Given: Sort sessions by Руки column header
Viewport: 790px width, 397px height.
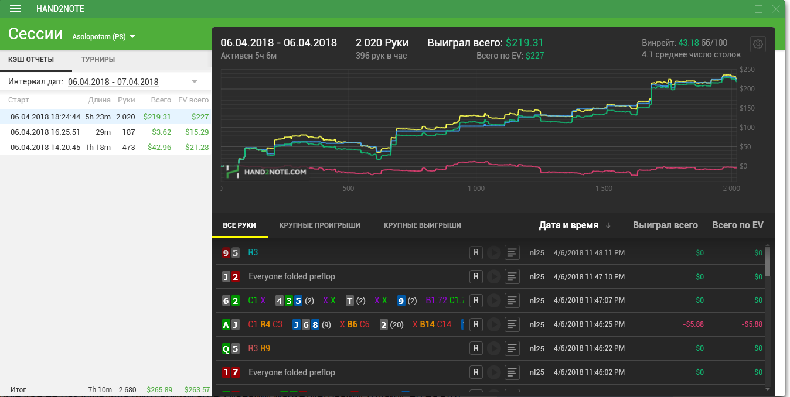Looking at the screenshot, I should coord(126,100).
